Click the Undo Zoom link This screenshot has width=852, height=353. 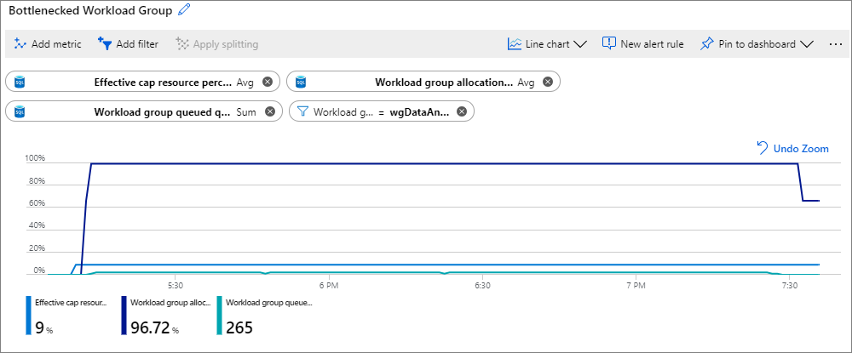click(792, 149)
